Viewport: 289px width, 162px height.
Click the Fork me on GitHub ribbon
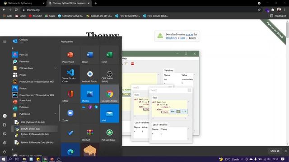click(x=275, y=30)
